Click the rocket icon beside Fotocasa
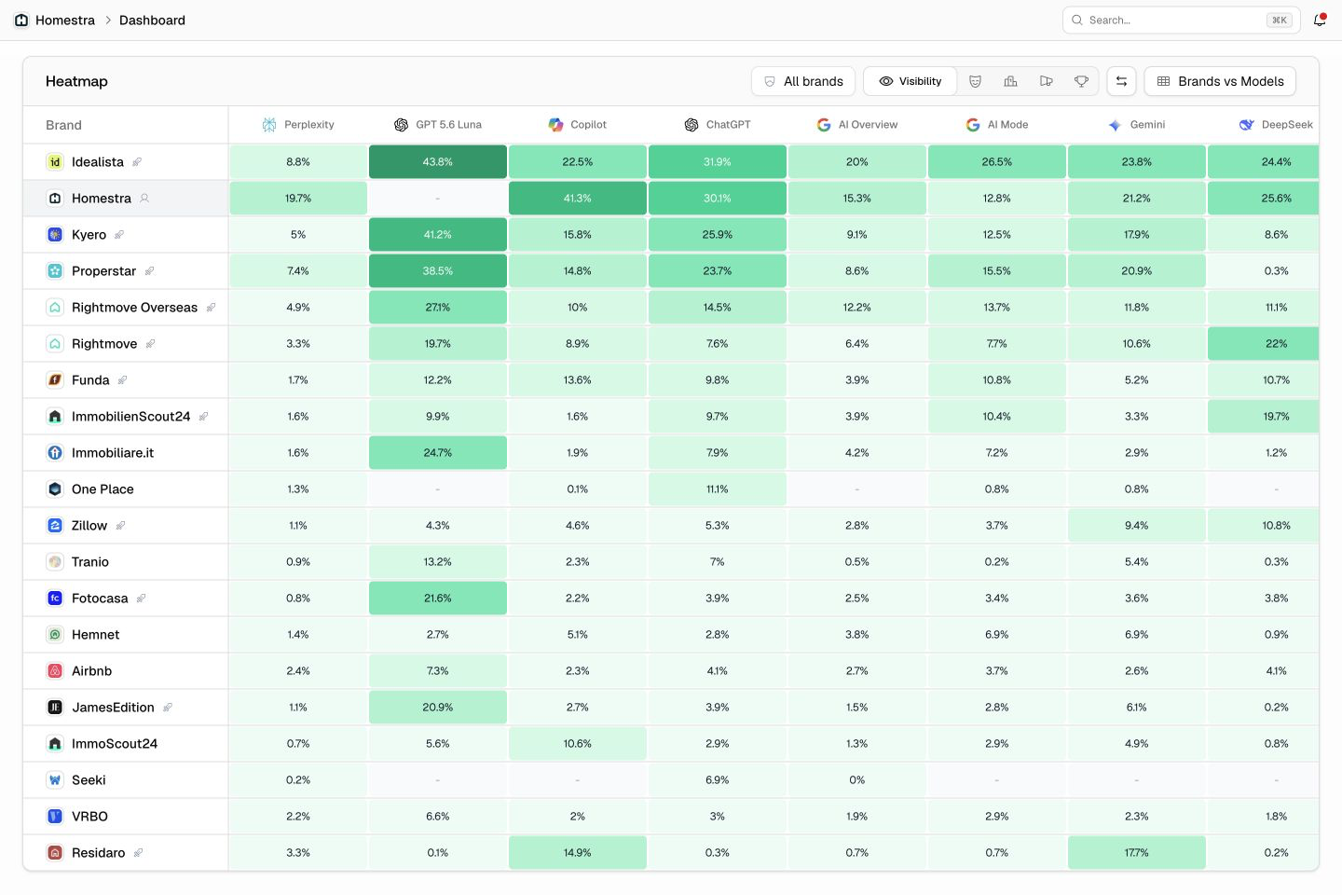The image size is (1342, 895). tap(141, 599)
